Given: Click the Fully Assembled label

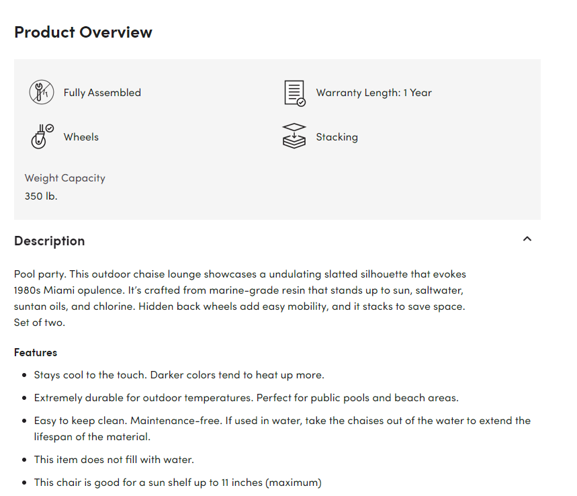Looking at the screenshot, I should (x=102, y=93).
